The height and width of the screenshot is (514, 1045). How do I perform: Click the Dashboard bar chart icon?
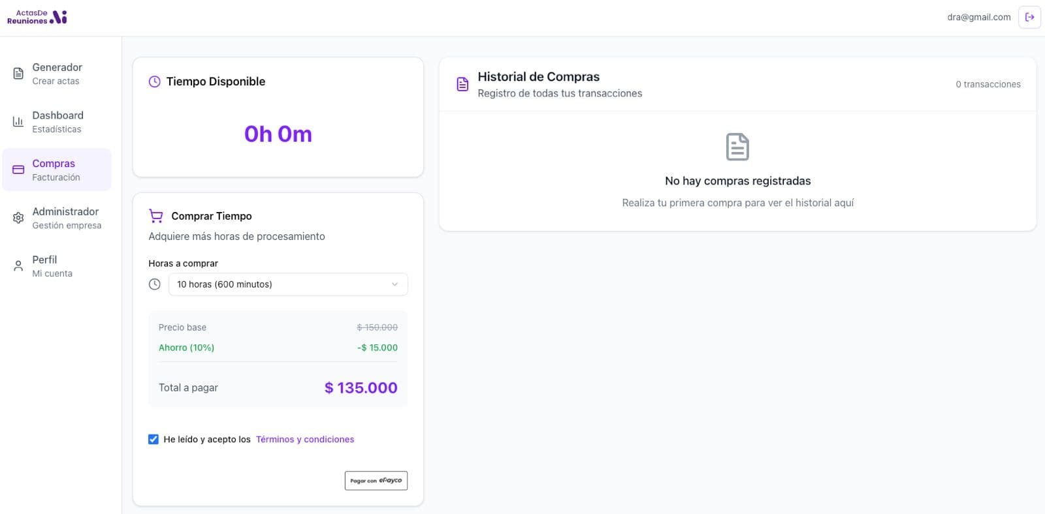click(x=18, y=122)
